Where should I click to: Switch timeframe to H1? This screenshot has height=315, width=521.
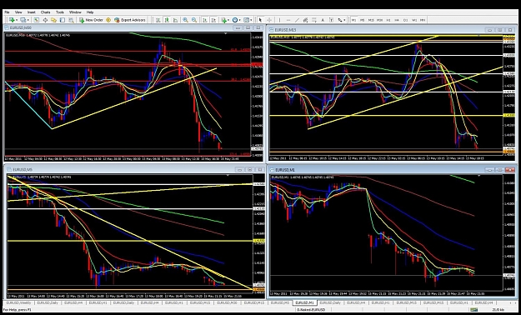[388, 20]
